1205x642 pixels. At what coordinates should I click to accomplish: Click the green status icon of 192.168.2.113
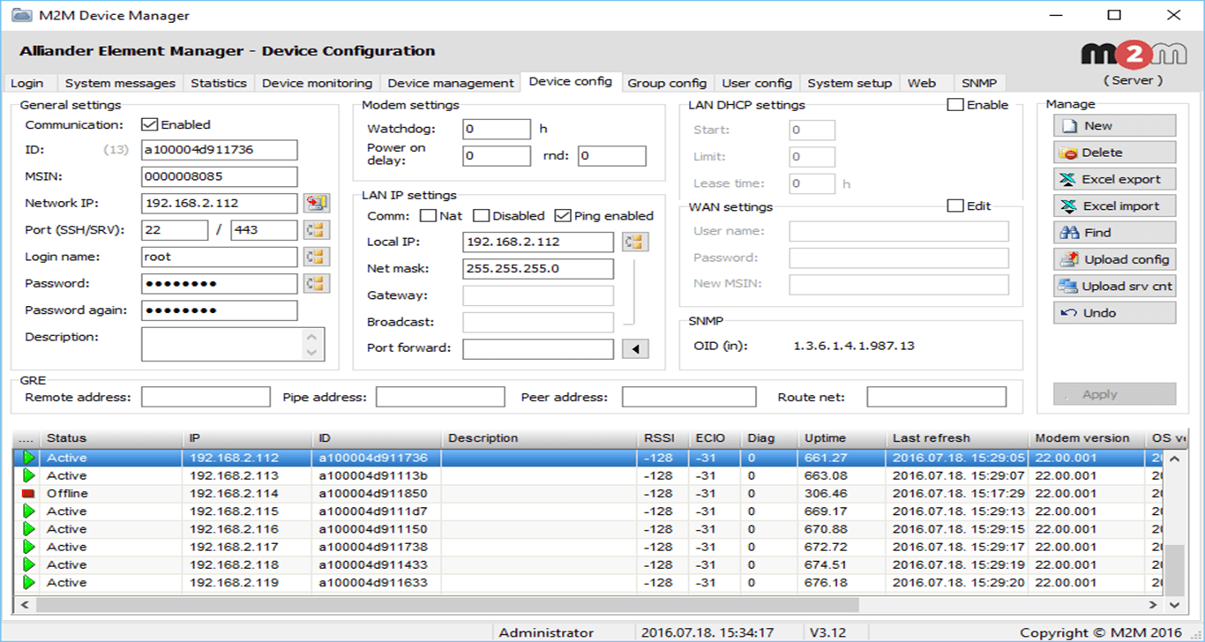click(x=29, y=475)
